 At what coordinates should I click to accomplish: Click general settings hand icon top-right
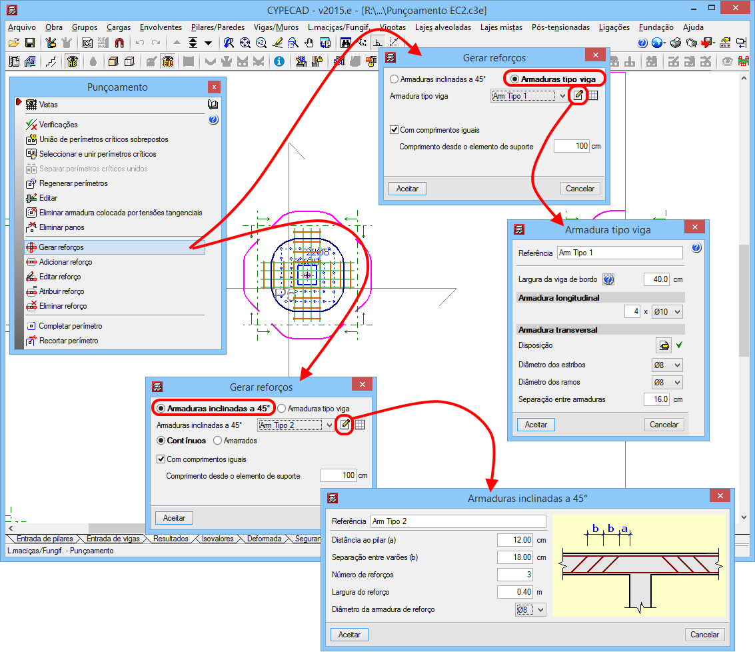tap(725, 43)
